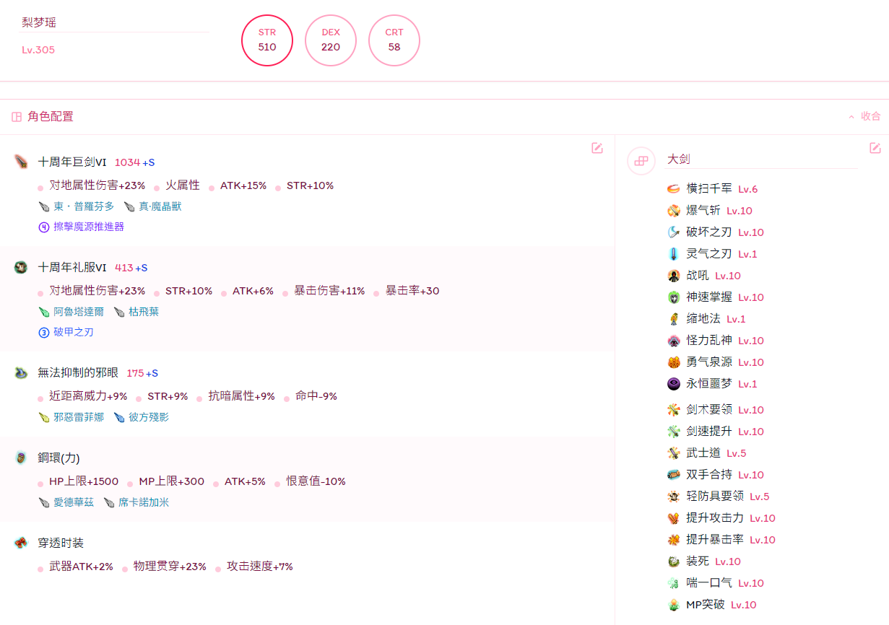889x625 pixels.
Task: Click the 破坏之刃 skill icon
Action: click(x=674, y=232)
